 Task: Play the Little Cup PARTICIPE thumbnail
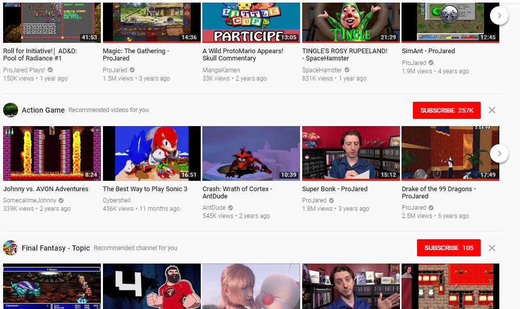[x=251, y=23]
